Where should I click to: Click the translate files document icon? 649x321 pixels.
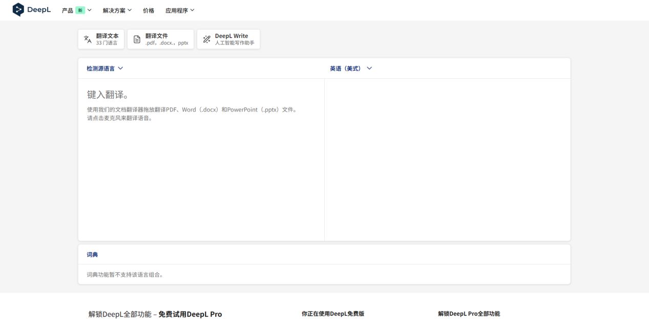pos(137,39)
